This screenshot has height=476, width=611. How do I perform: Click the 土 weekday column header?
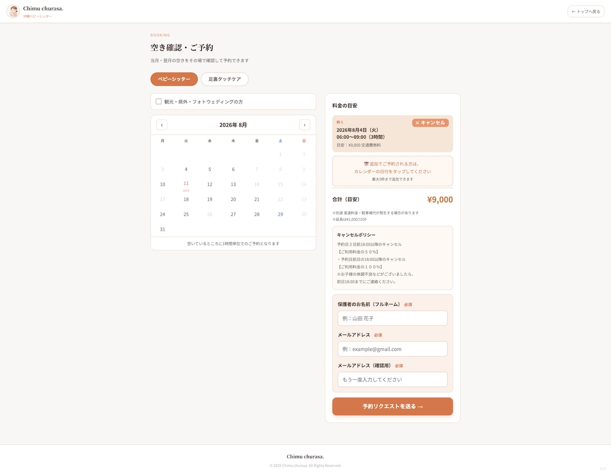click(x=280, y=141)
